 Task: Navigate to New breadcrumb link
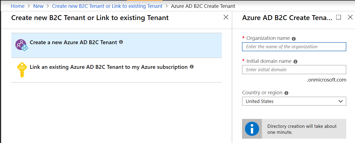[38, 6]
